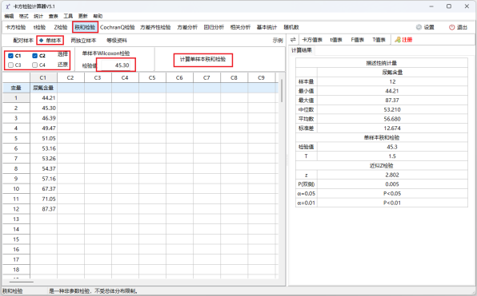Select row header 13
The width and height of the screenshot is (477, 296).
click(16, 219)
